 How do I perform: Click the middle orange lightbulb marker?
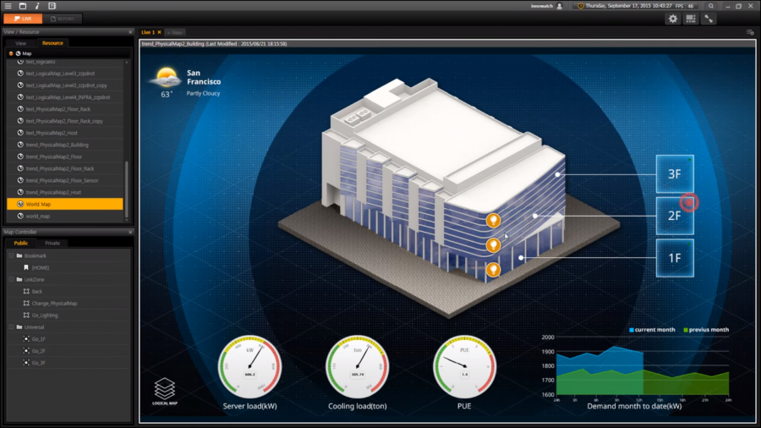click(x=493, y=245)
